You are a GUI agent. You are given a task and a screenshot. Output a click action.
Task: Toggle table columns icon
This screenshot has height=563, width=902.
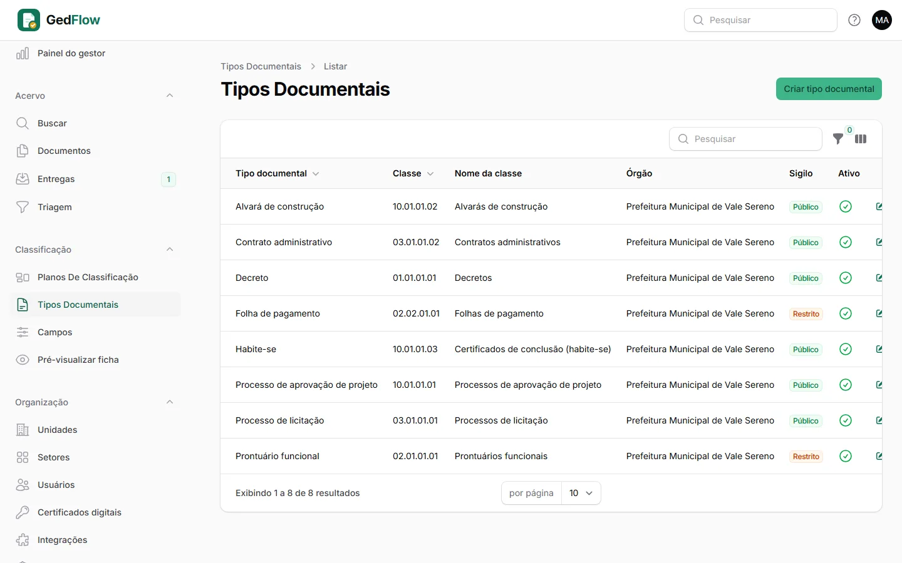pos(861,139)
